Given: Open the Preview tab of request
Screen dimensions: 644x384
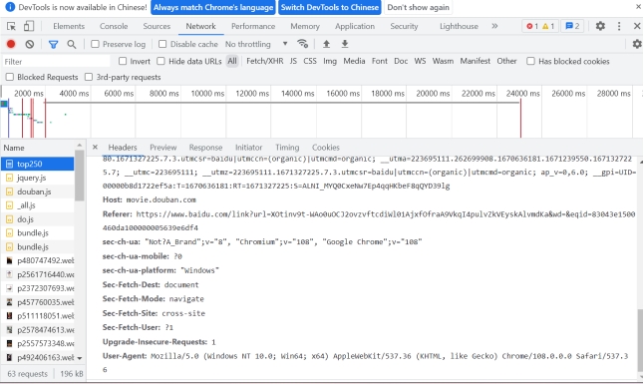Looking at the screenshot, I should click(x=163, y=148).
